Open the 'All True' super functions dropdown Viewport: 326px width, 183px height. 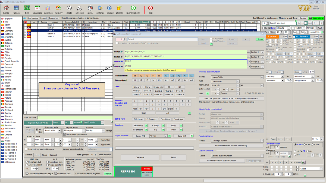click(x=158, y=136)
